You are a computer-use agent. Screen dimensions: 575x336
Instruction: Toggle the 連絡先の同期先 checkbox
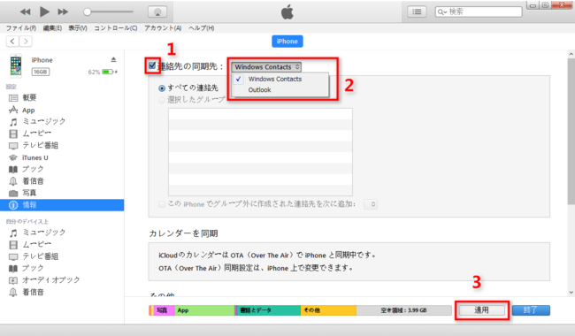tap(152, 66)
